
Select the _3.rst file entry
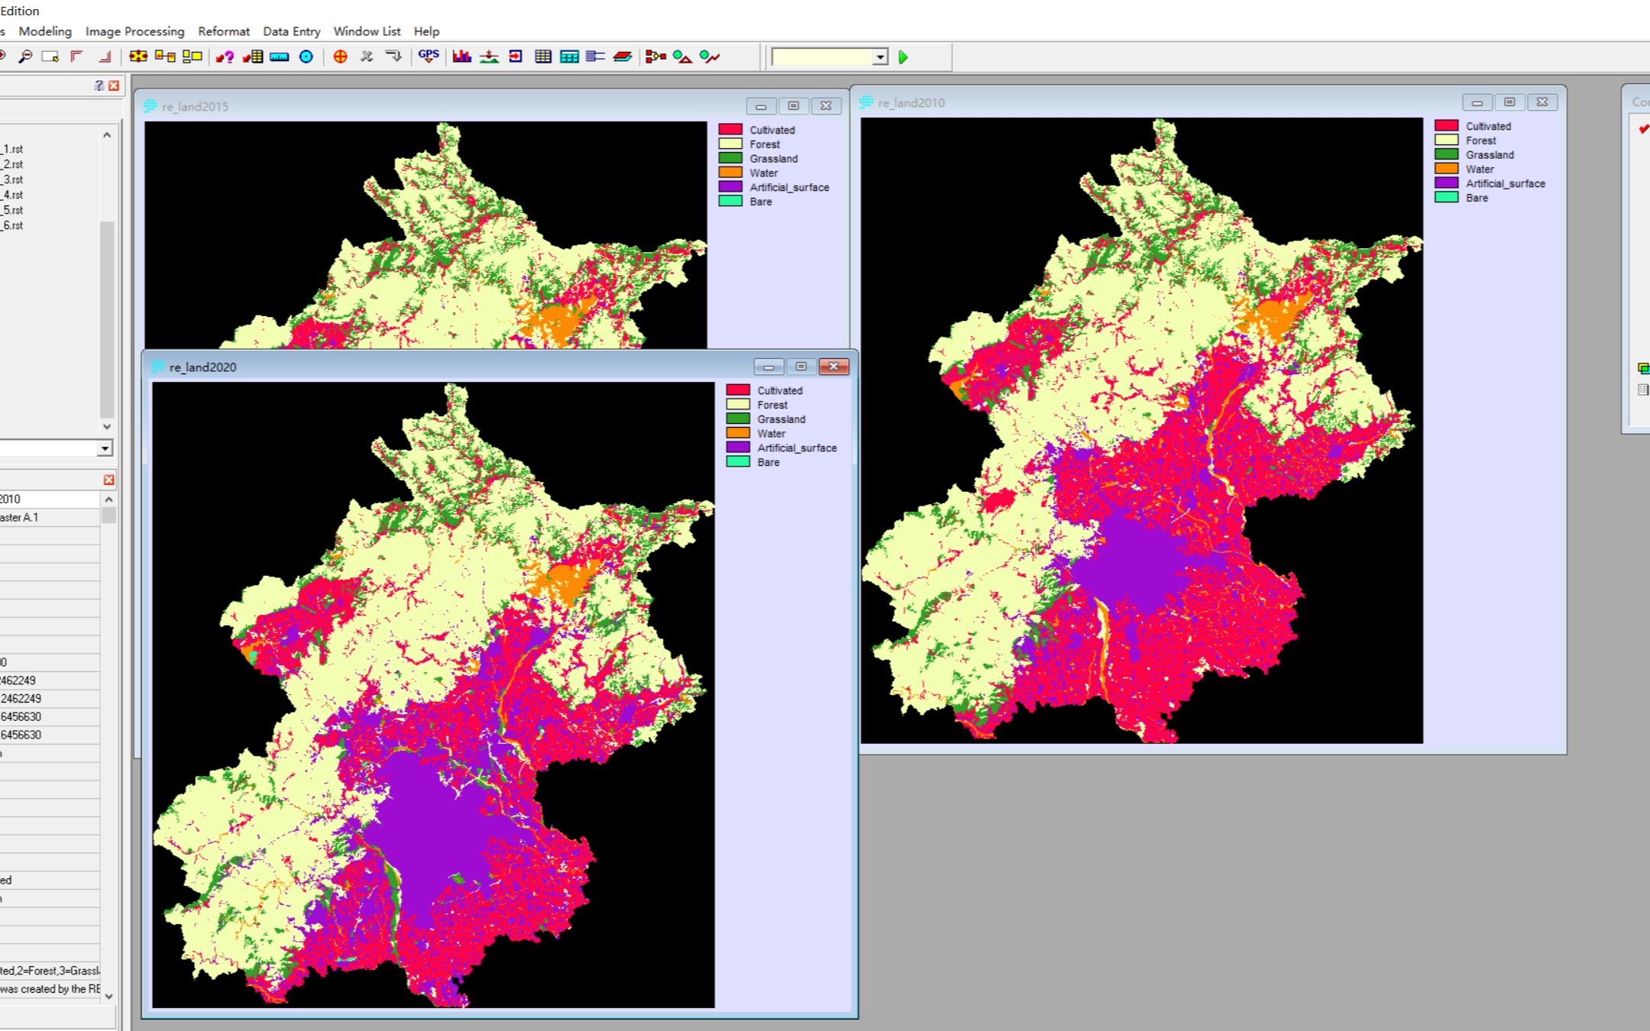click(x=13, y=179)
